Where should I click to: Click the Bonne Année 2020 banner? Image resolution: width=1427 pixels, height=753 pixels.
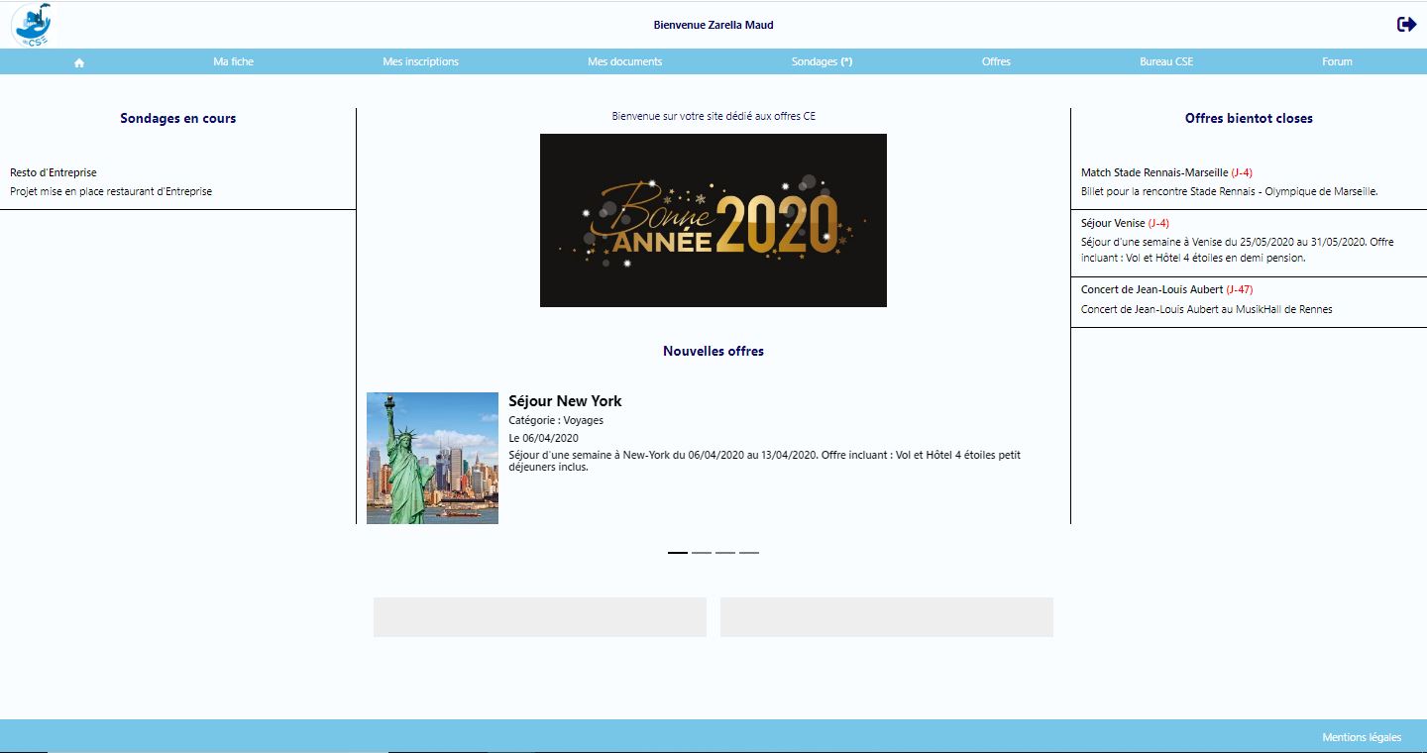[x=713, y=220]
